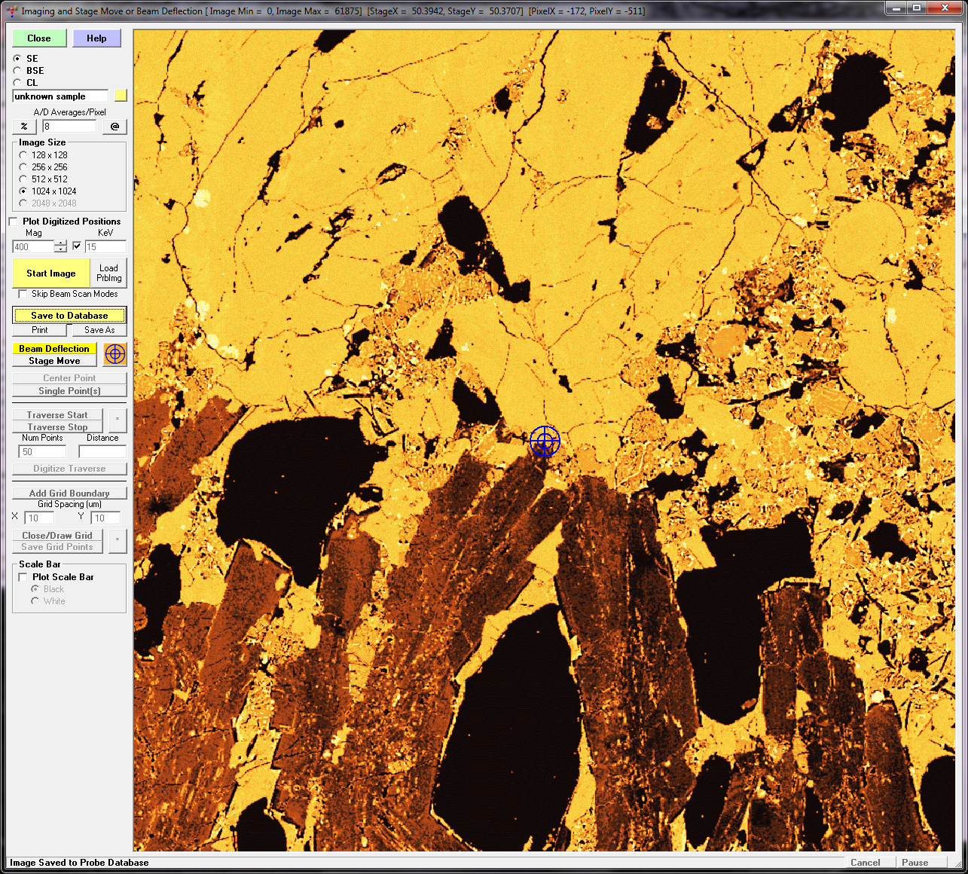This screenshot has height=874, width=968.
Task: Click the small button beside Traverse Start
Action: click(118, 420)
